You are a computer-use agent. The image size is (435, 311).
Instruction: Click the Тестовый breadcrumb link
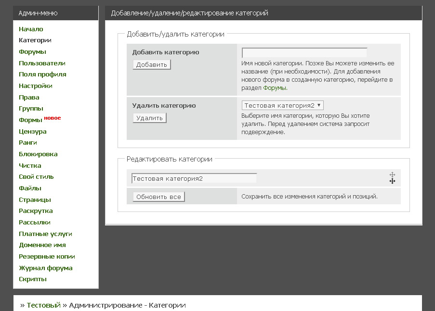point(43,305)
